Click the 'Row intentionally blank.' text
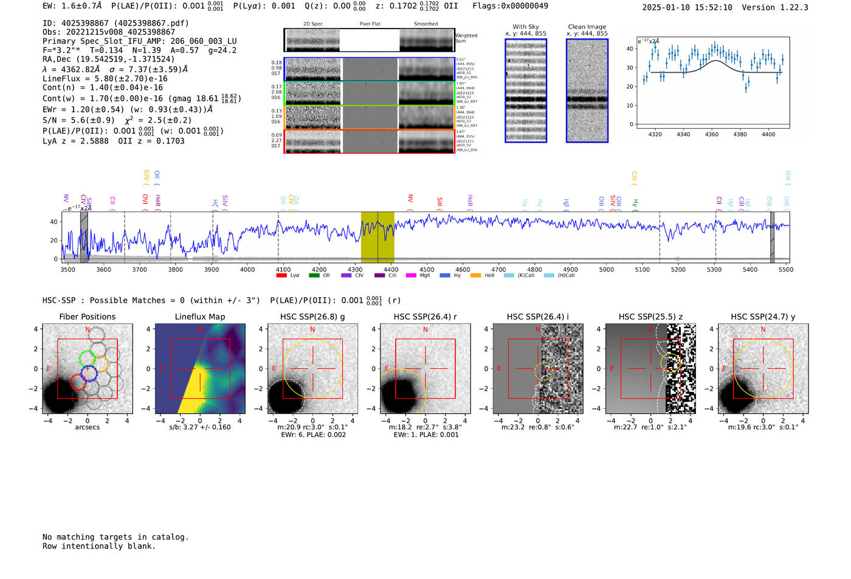 (x=99, y=546)
